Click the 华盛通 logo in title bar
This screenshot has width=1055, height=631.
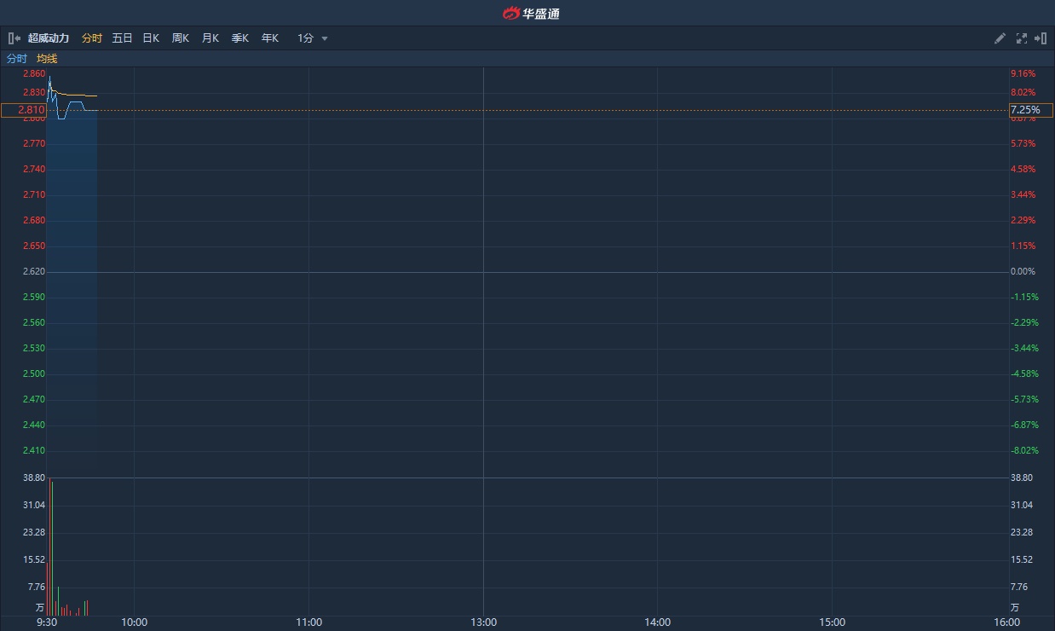531,13
